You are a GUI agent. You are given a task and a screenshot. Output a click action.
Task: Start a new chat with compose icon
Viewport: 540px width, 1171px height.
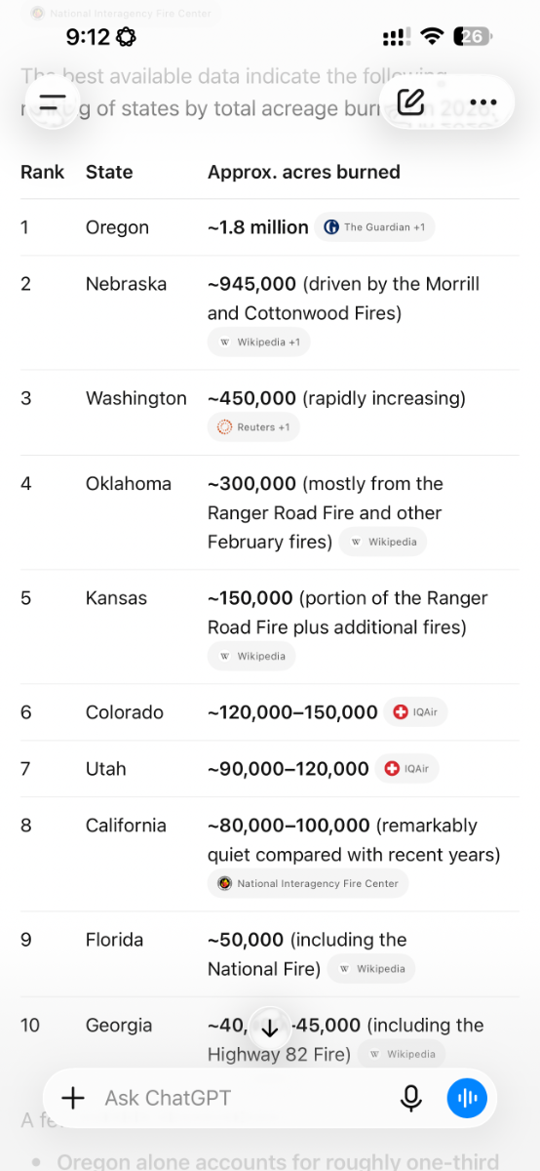[411, 101]
